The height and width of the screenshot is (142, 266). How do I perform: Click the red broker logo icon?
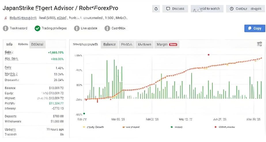pos(5,18)
